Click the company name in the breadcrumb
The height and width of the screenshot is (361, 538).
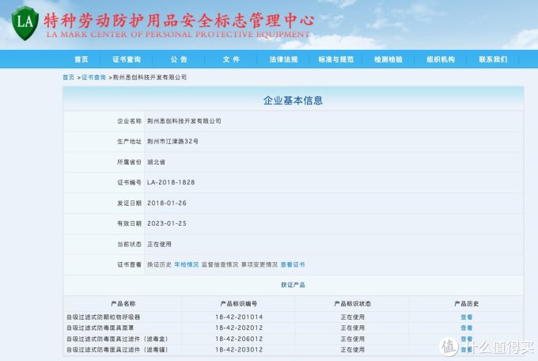150,78
